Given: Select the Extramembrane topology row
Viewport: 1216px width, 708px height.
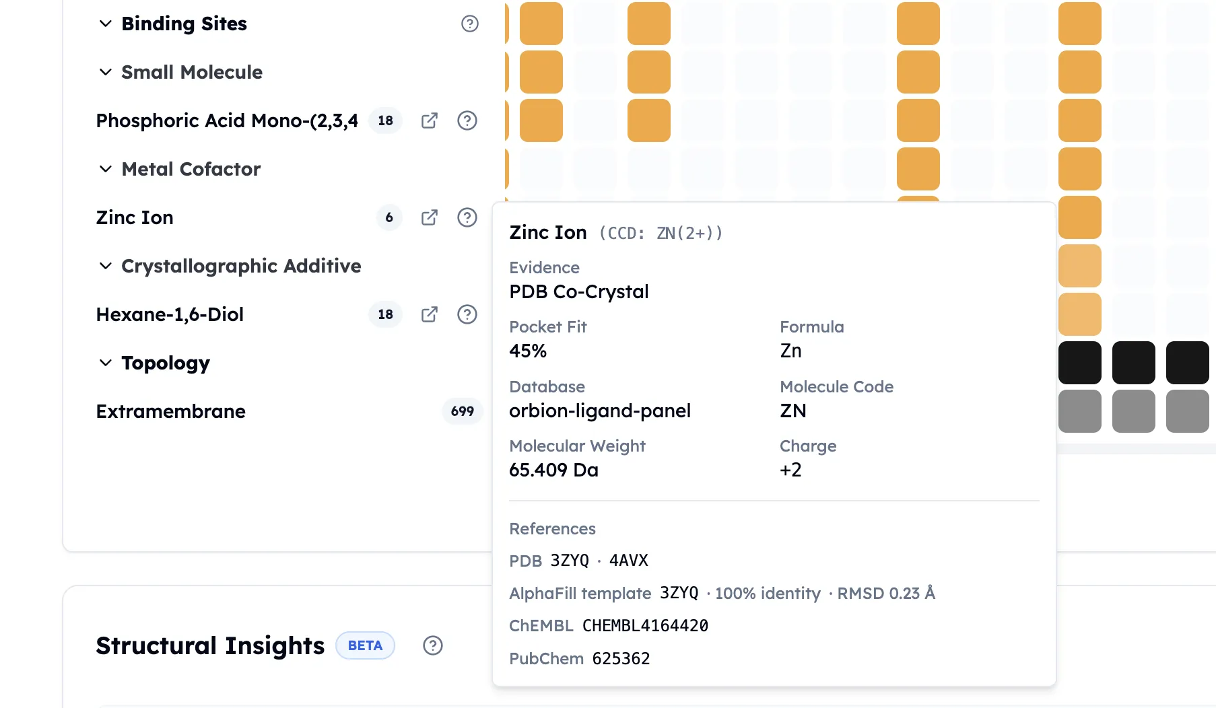Looking at the screenshot, I should point(290,411).
